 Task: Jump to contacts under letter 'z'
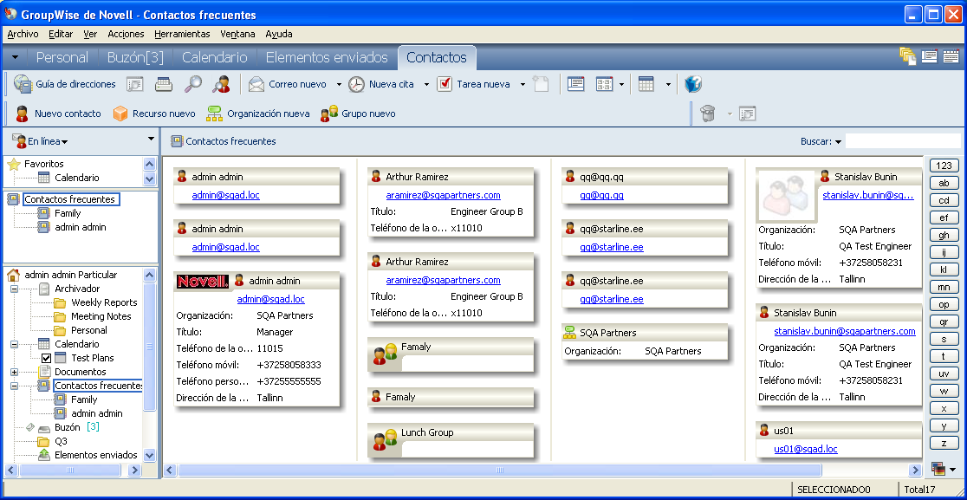pos(944,443)
